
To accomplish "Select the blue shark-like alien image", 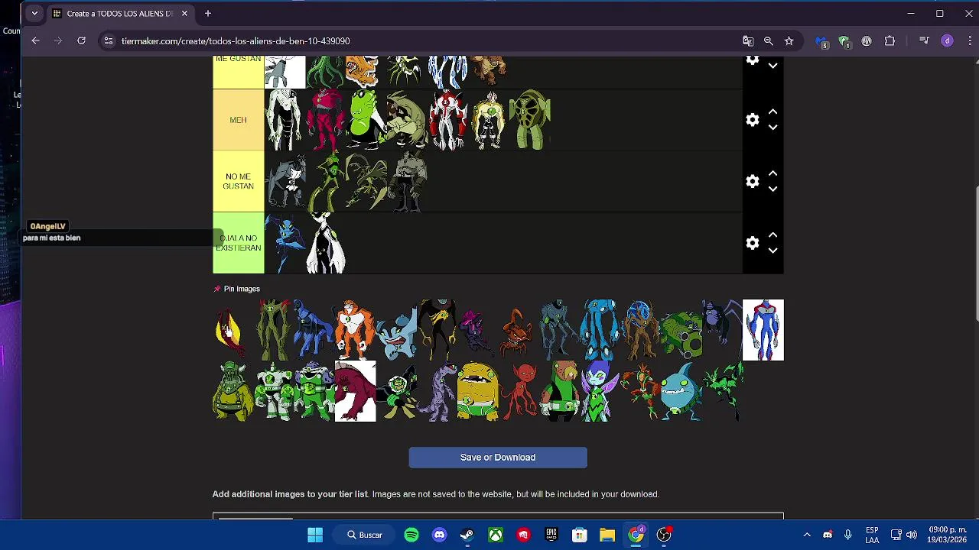I will (x=681, y=391).
